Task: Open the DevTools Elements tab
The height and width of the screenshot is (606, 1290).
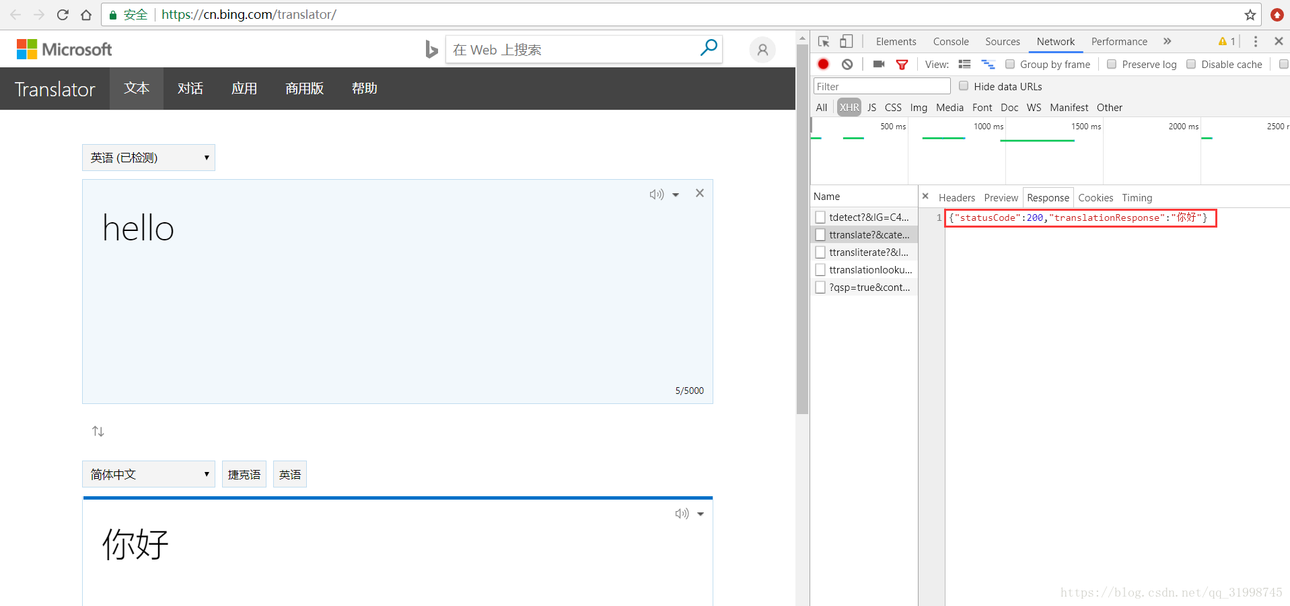Action: (896, 42)
